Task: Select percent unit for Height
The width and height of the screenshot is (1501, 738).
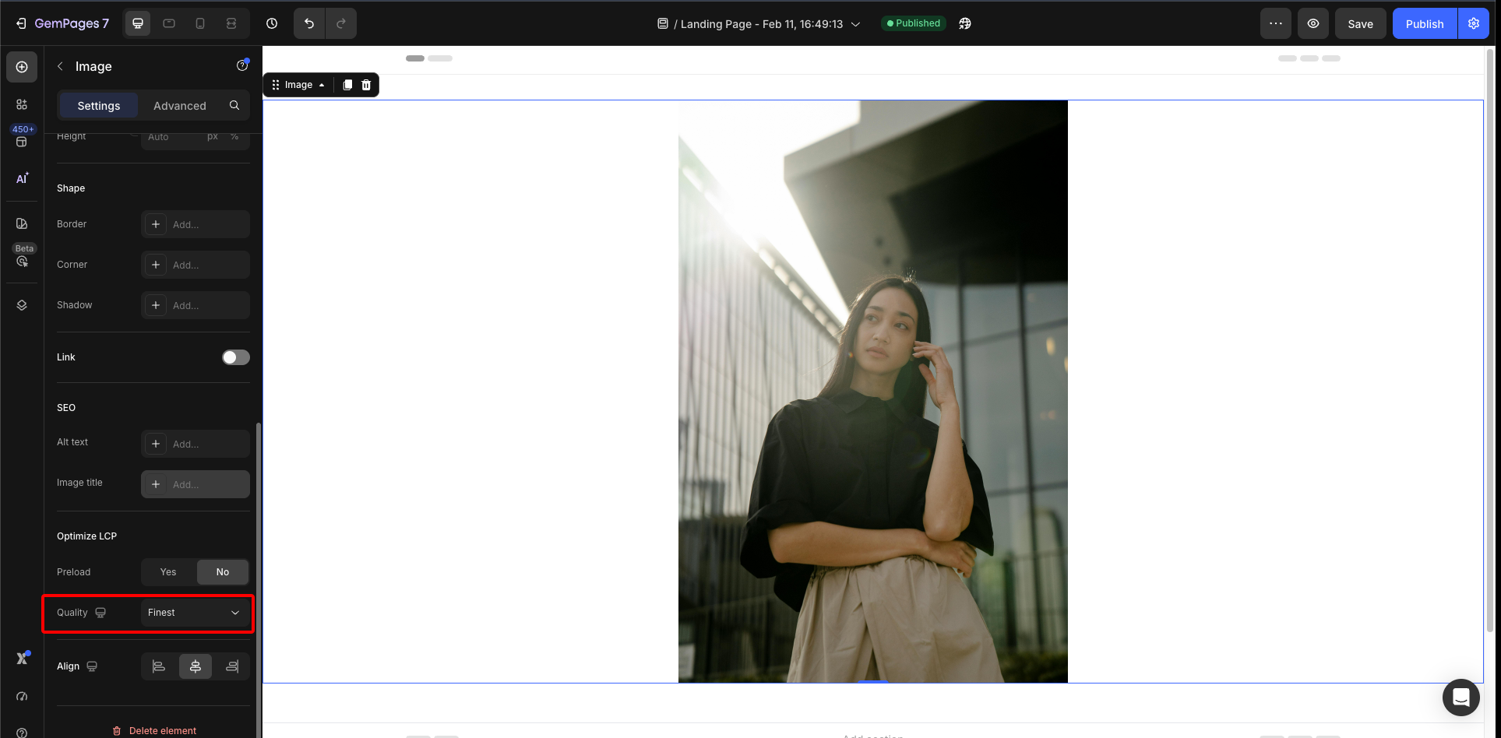Action: tap(234, 137)
